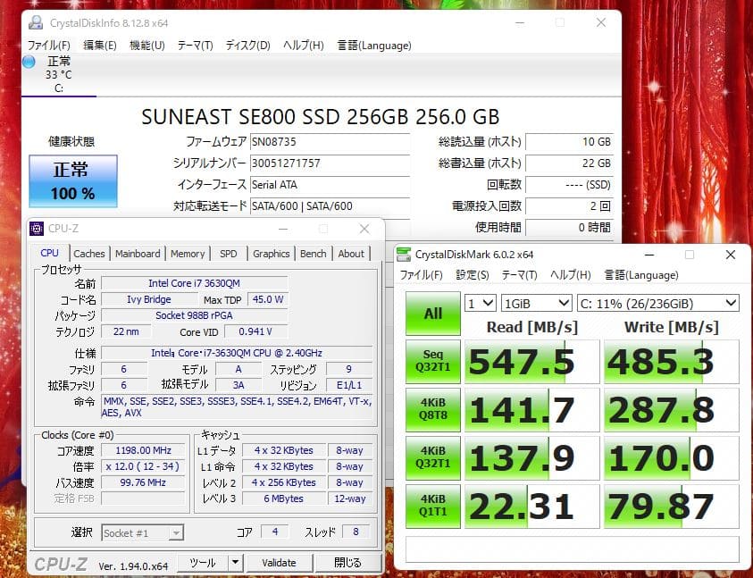Click the SUNEAST SE800 SSD 256GB drive title

coord(321,117)
